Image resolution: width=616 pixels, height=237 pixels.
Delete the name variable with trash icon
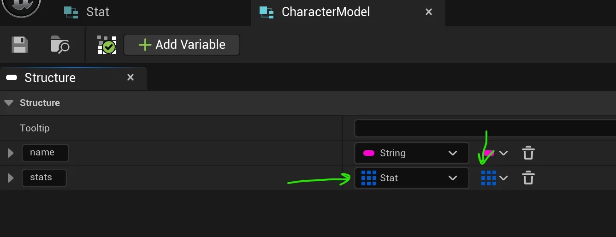click(528, 153)
